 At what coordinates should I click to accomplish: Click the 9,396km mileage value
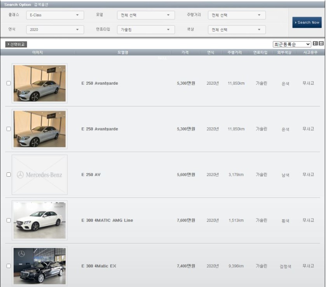[x=236, y=266]
